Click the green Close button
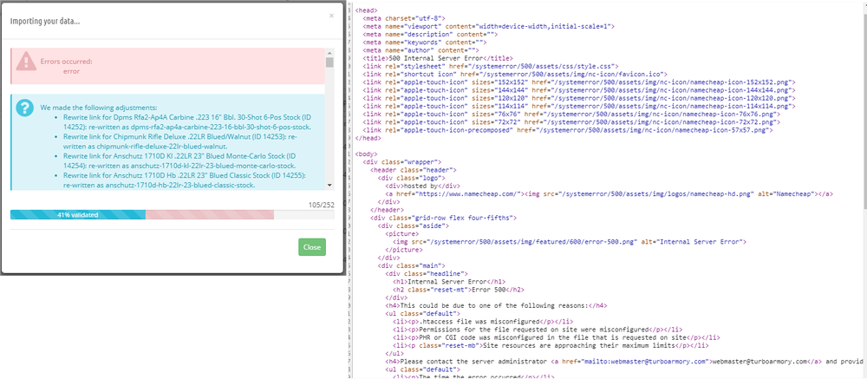867x379 pixels. tap(312, 247)
